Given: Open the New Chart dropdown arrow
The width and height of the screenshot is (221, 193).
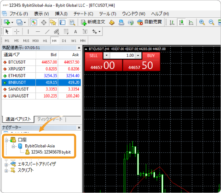Looking at the screenshot, I should [x=12, y=23].
